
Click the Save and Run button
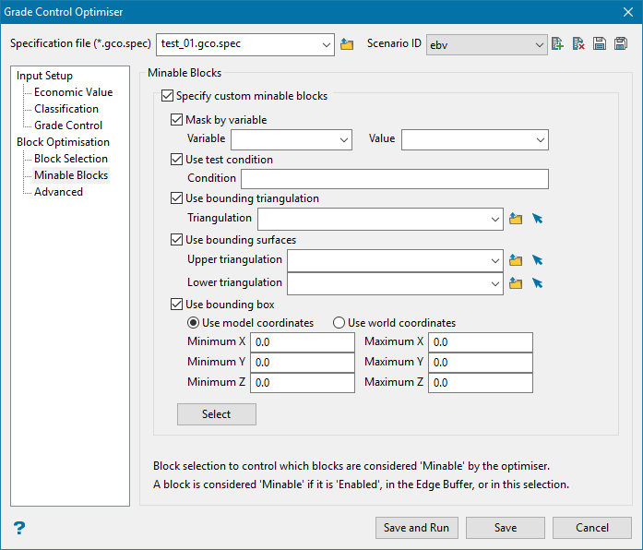tap(417, 528)
